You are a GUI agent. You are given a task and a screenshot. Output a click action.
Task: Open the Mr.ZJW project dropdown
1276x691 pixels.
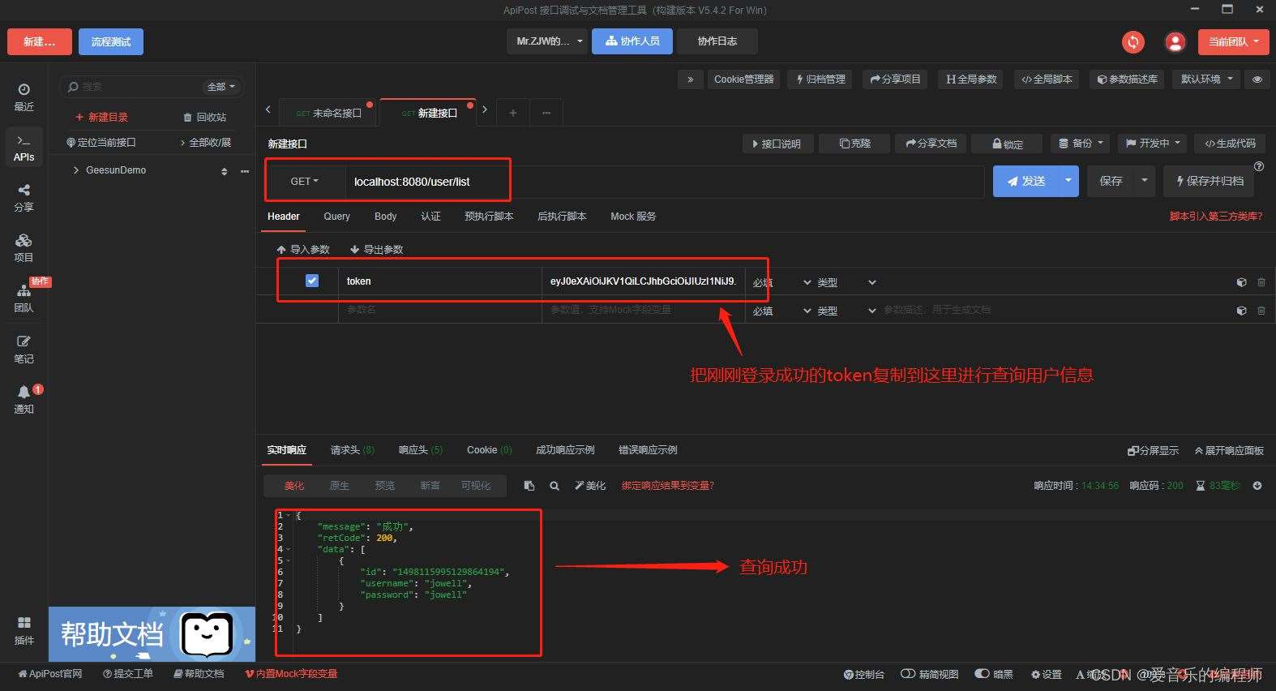coord(546,41)
